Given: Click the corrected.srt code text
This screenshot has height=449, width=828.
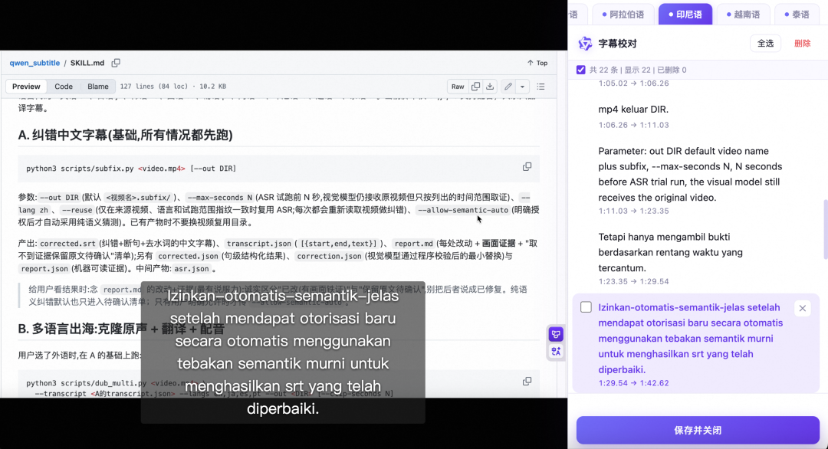Looking at the screenshot, I should 67,243.
